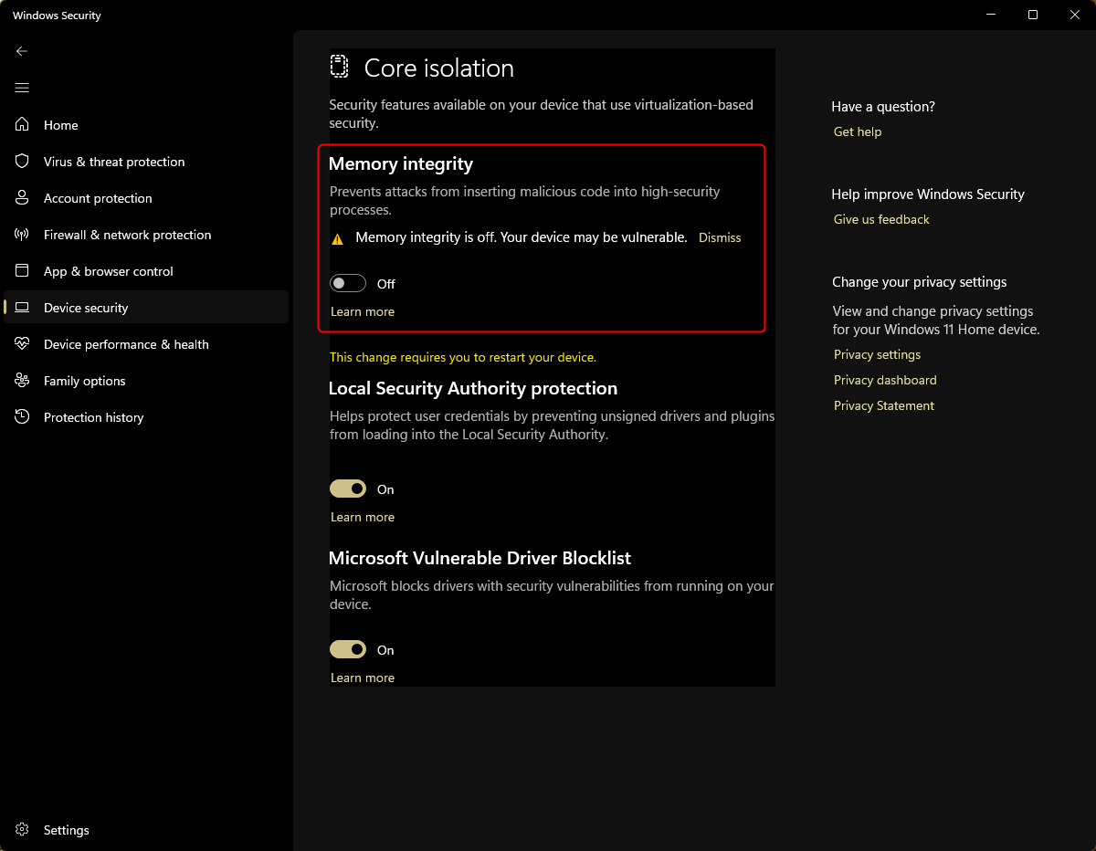
Task: Click the Settings gear icon
Action: [23, 830]
